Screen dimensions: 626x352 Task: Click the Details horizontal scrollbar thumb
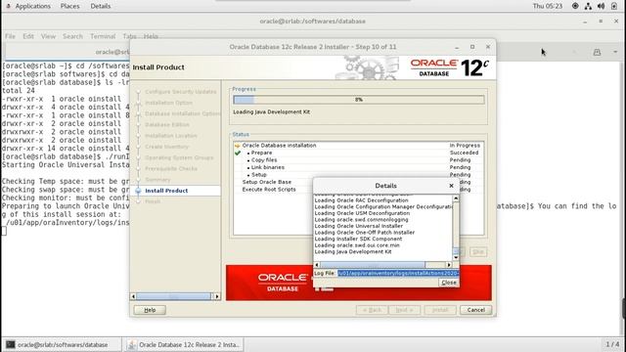click(x=373, y=265)
